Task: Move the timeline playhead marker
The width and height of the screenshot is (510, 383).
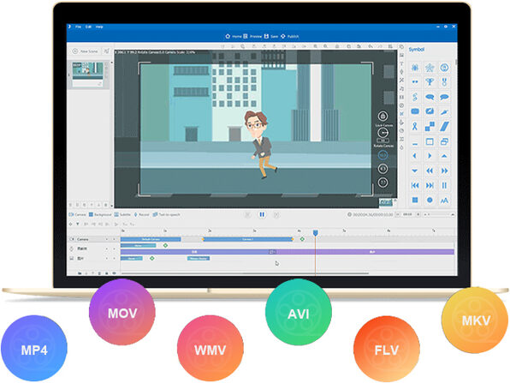Action: pos(315,232)
